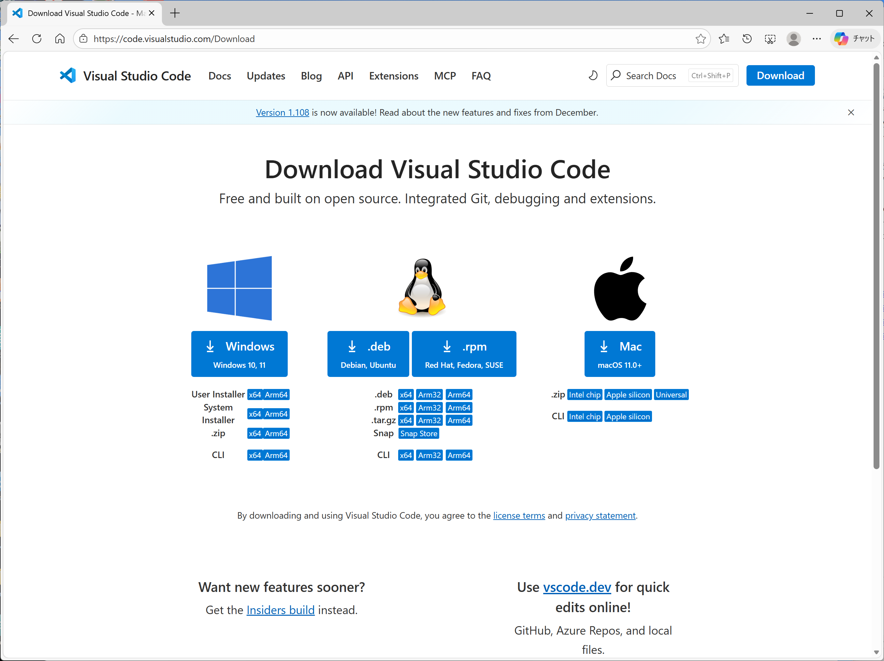The width and height of the screenshot is (884, 661).
Task: Add page to favorites star icon
Action: coord(700,39)
